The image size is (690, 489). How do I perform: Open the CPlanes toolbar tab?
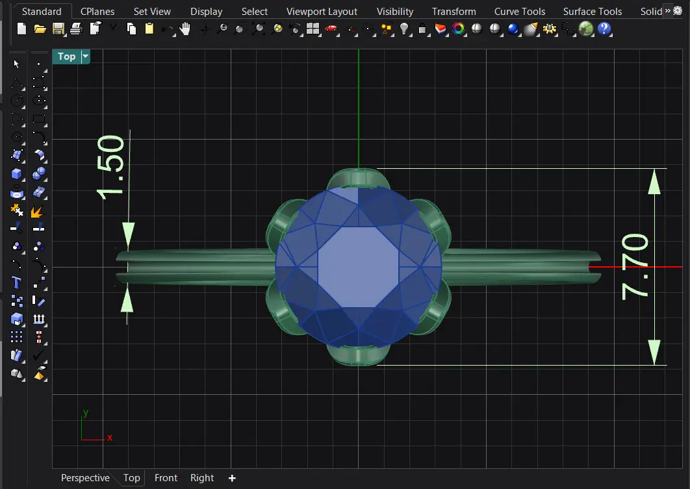[97, 12]
